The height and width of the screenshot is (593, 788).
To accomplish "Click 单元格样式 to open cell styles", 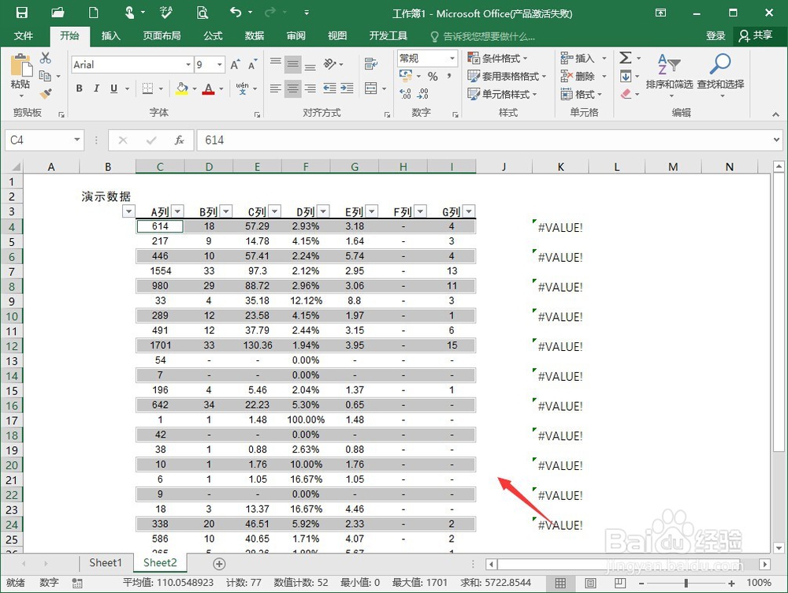I will [x=504, y=94].
